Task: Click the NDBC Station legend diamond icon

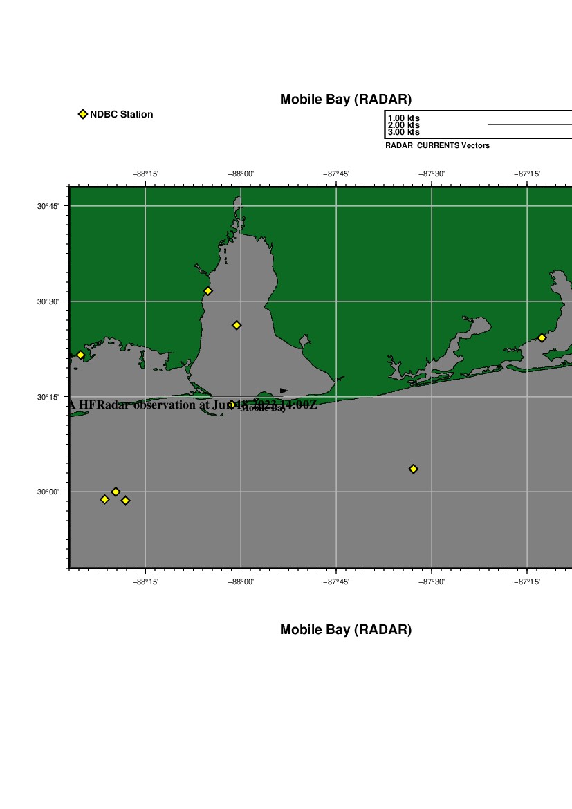Action: (83, 114)
